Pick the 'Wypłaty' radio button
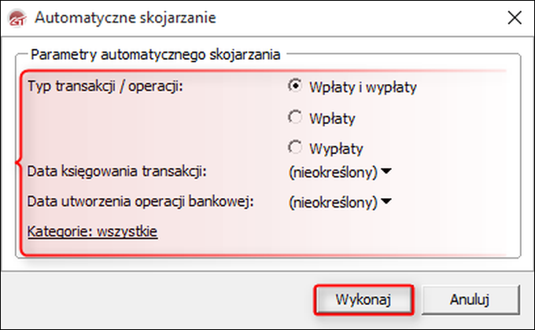This screenshot has height=330, width=535. pos(296,147)
